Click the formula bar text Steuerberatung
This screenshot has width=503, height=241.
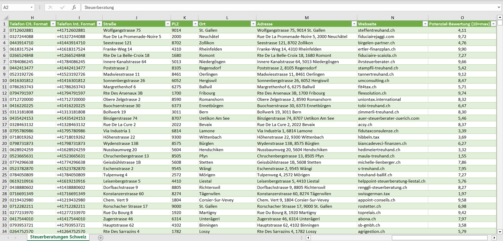pyautogui.click(x=99, y=7)
